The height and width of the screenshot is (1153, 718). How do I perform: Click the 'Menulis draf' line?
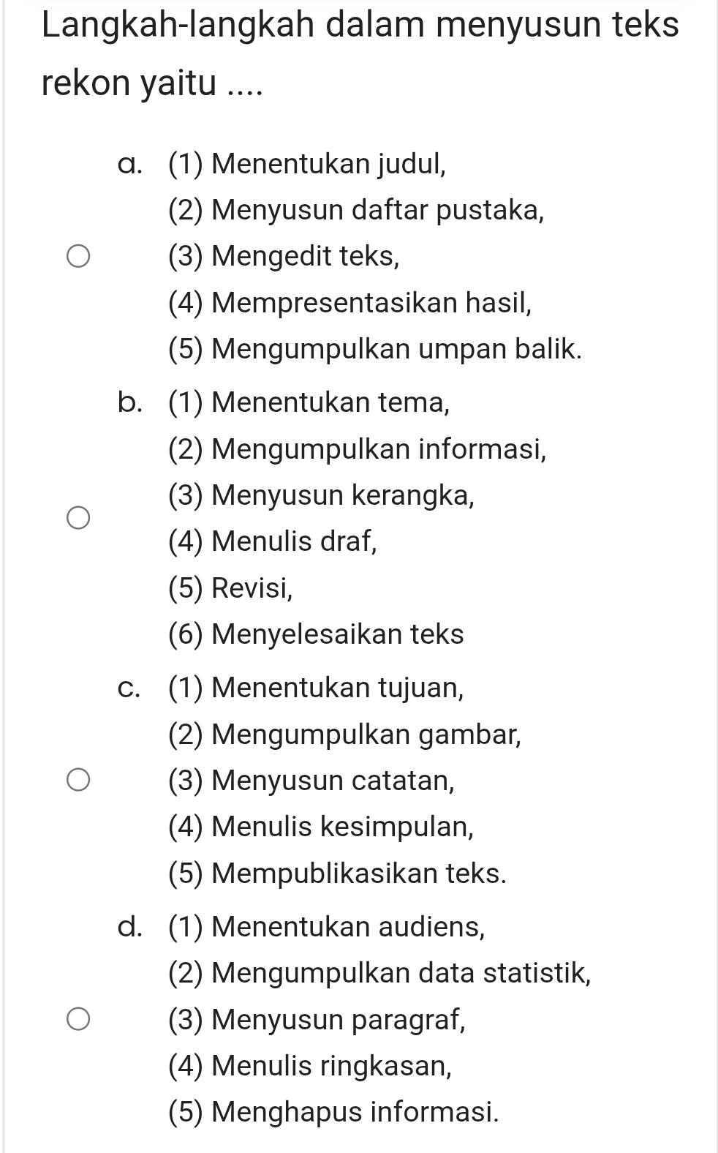tap(273, 541)
